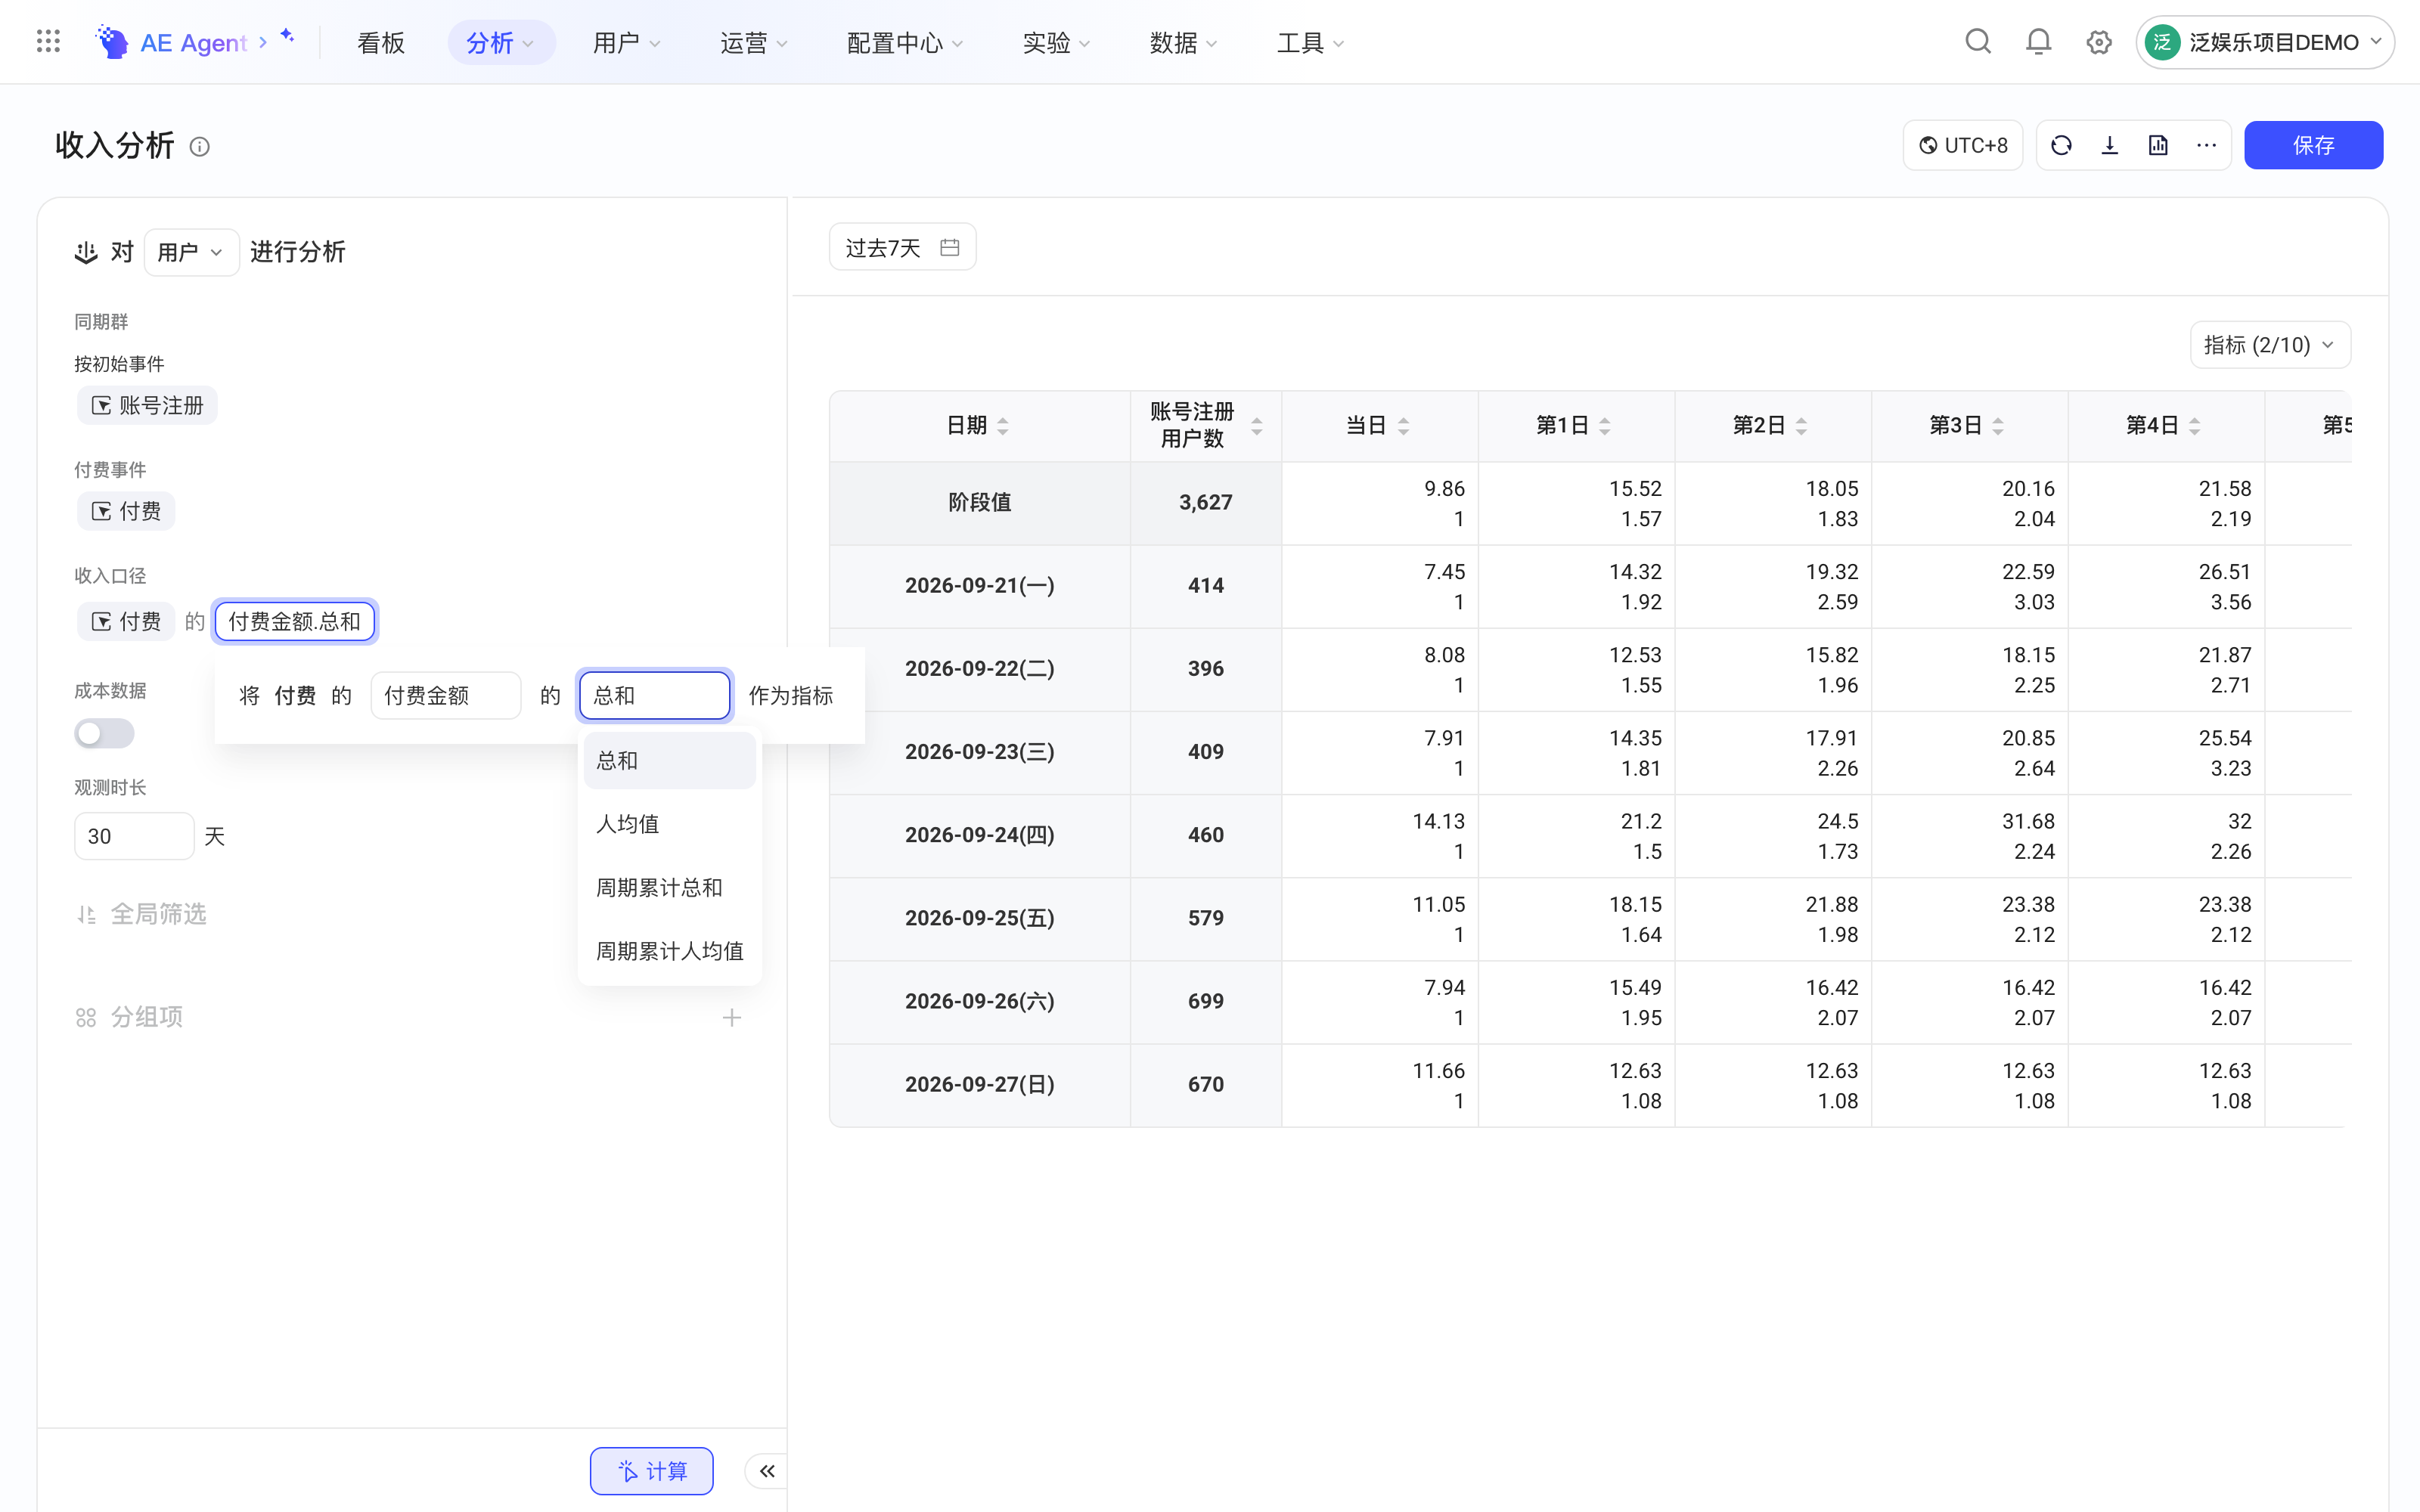Open the 配置中心 navigation menu
The image size is (2420, 1512).
[905, 42]
